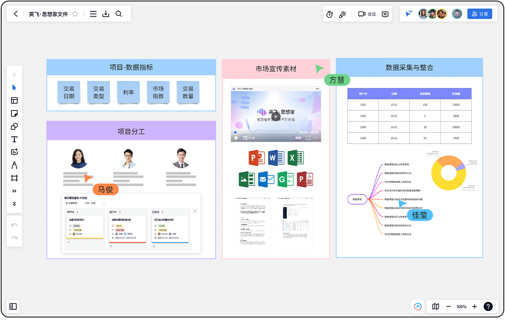
Task: Enter video fullscreen mode
Action: click(x=308, y=138)
